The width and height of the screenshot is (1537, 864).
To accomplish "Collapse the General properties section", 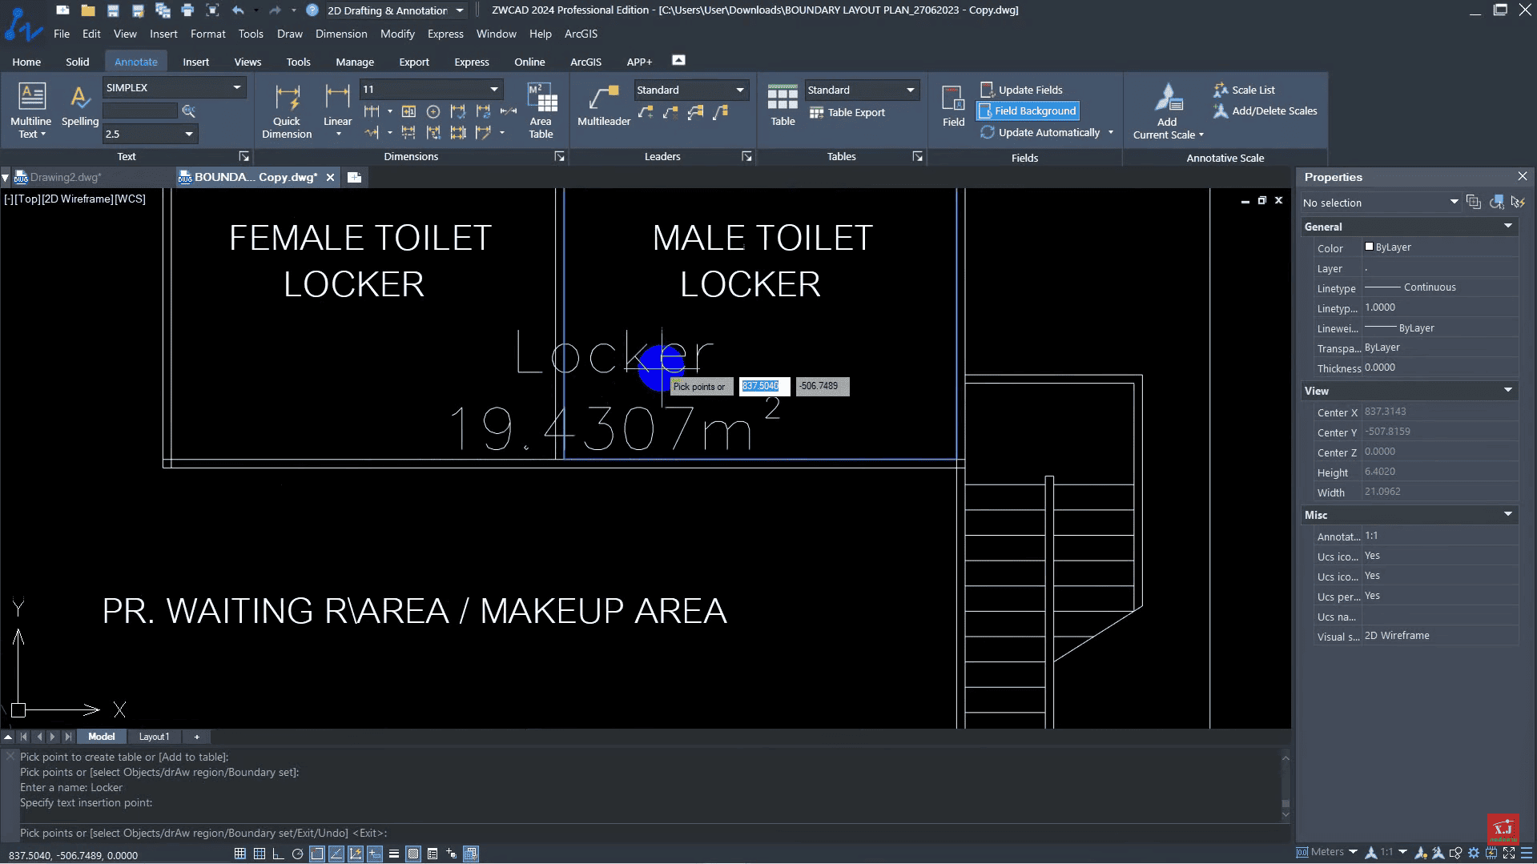I will [1508, 227].
